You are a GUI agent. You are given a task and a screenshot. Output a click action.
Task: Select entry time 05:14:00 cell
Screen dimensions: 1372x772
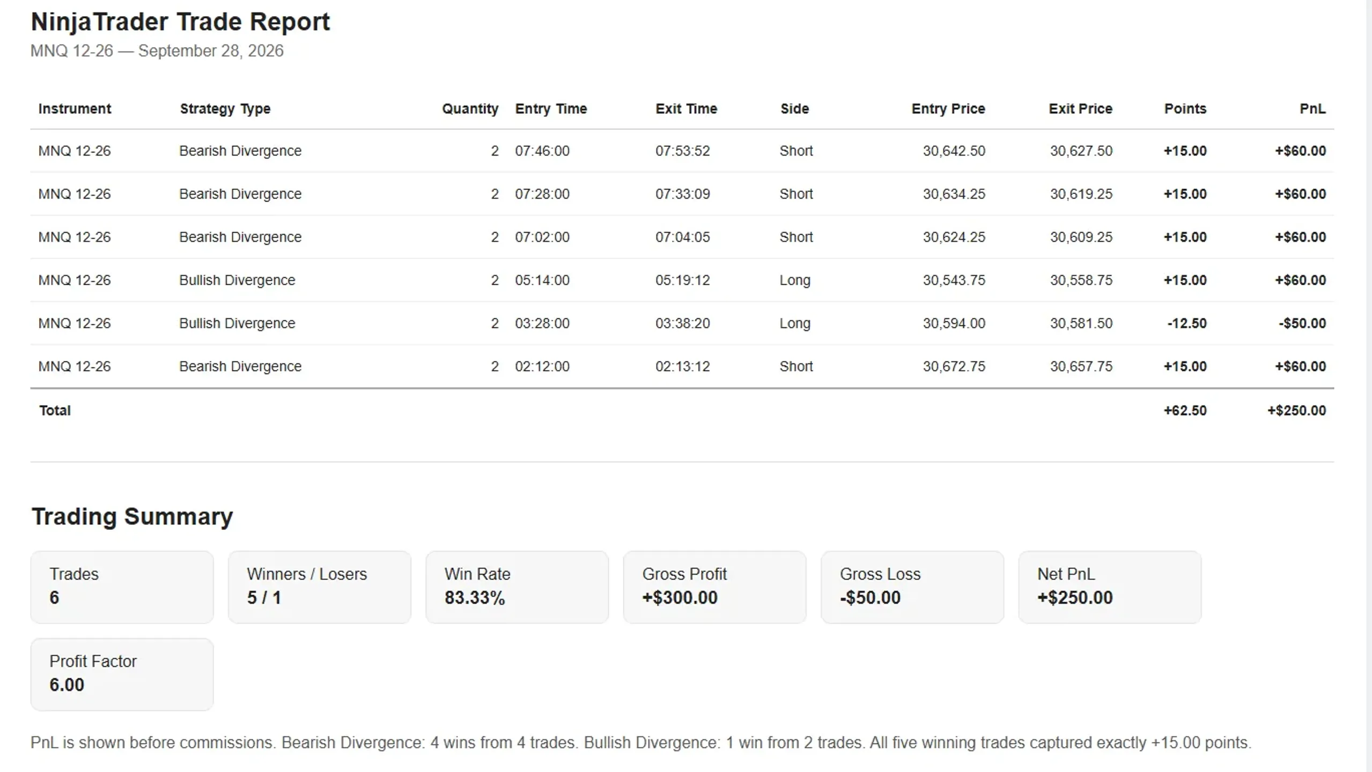[542, 280]
